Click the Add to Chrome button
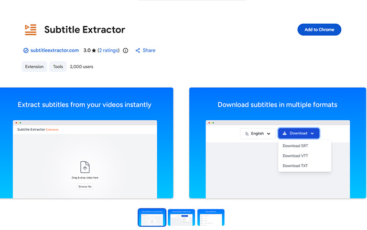The width and height of the screenshot is (367, 230). pos(319,29)
